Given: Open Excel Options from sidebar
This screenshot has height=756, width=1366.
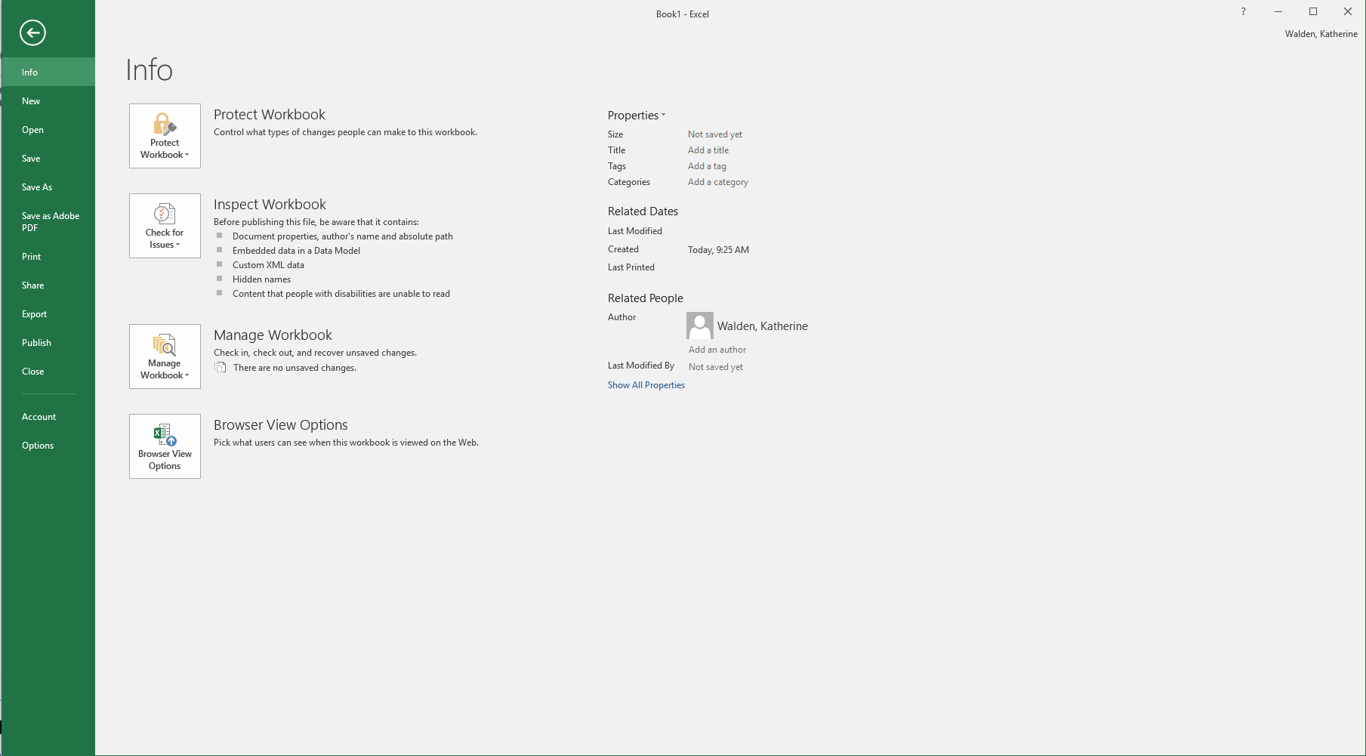Looking at the screenshot, I should [x=38, y=446].
